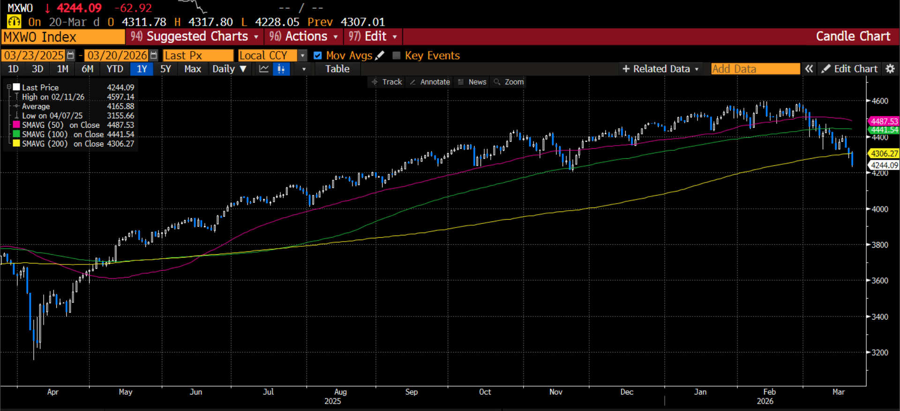This screenshot has height=411, width=900.
Task: Open the start date calendar picker
Action: pyautogui.click(x=70, y=56)
